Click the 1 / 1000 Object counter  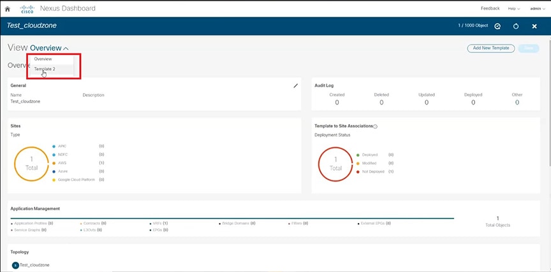click(x=473, y=26)
